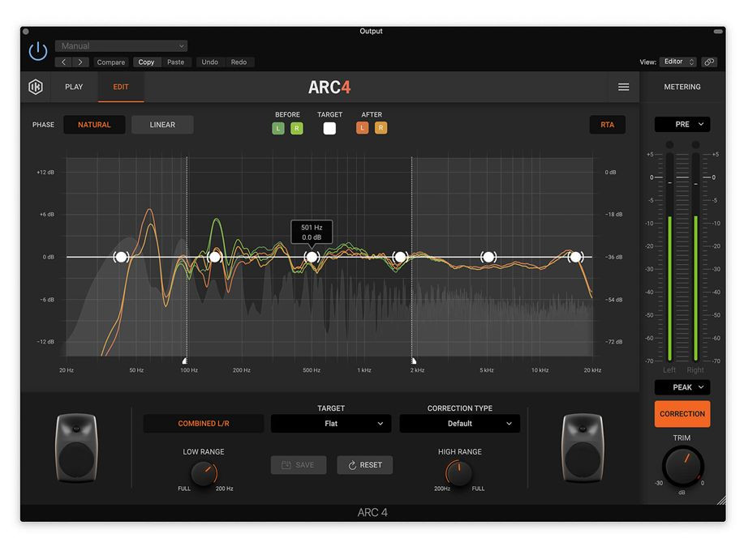Select the EDIT tab
This screenshot has height=555, width=744.
pyautogui.click(x=121, y=87)
